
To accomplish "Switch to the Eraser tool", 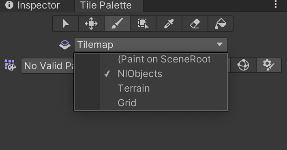I will [195, 24].
